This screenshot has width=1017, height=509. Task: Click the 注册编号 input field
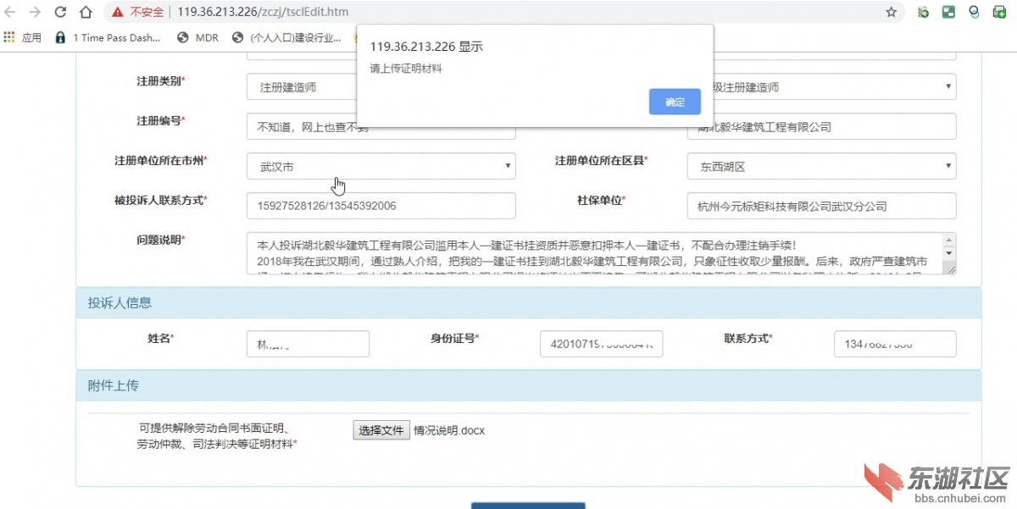[381, 126]
